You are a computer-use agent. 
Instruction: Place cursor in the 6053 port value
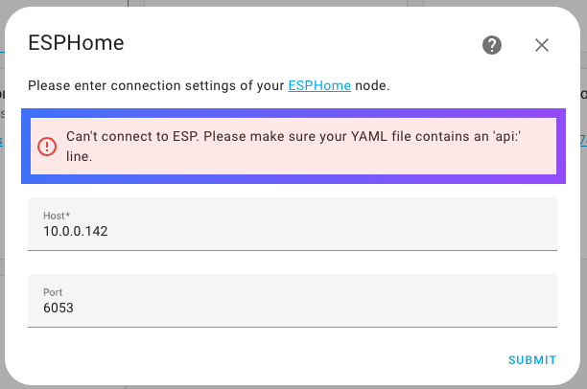(59, 308)
